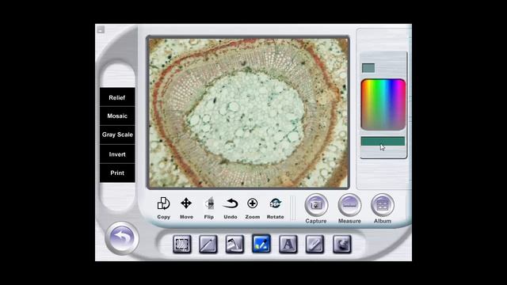This screenshot has width=507, height=285.
Task: Open the Album
Action: pos(383,205)
